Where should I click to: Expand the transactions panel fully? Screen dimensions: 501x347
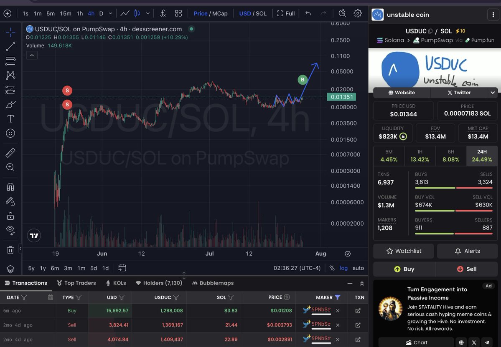tap(362, 283)
